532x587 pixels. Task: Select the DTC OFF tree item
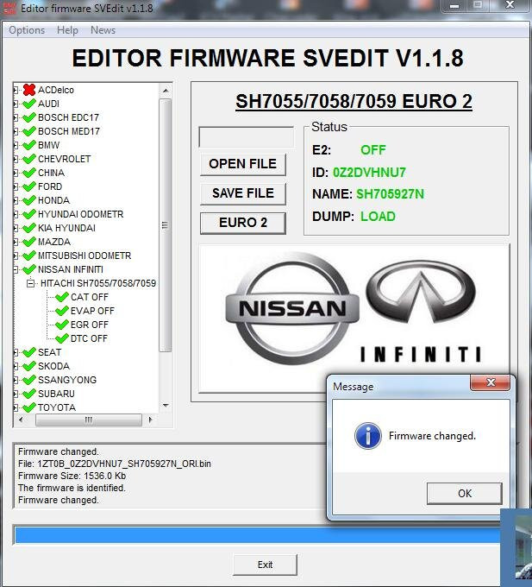89,338
